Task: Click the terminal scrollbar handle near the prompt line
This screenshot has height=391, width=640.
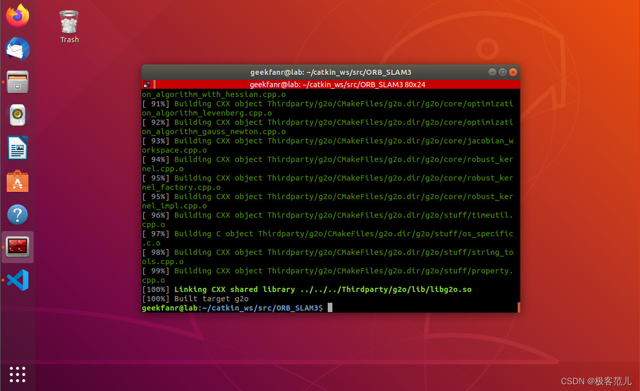Action: coord(518,307)
